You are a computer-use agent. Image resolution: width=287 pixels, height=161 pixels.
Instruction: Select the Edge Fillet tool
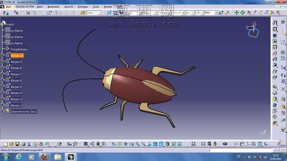pyautogui.click(x=275, y=87)
